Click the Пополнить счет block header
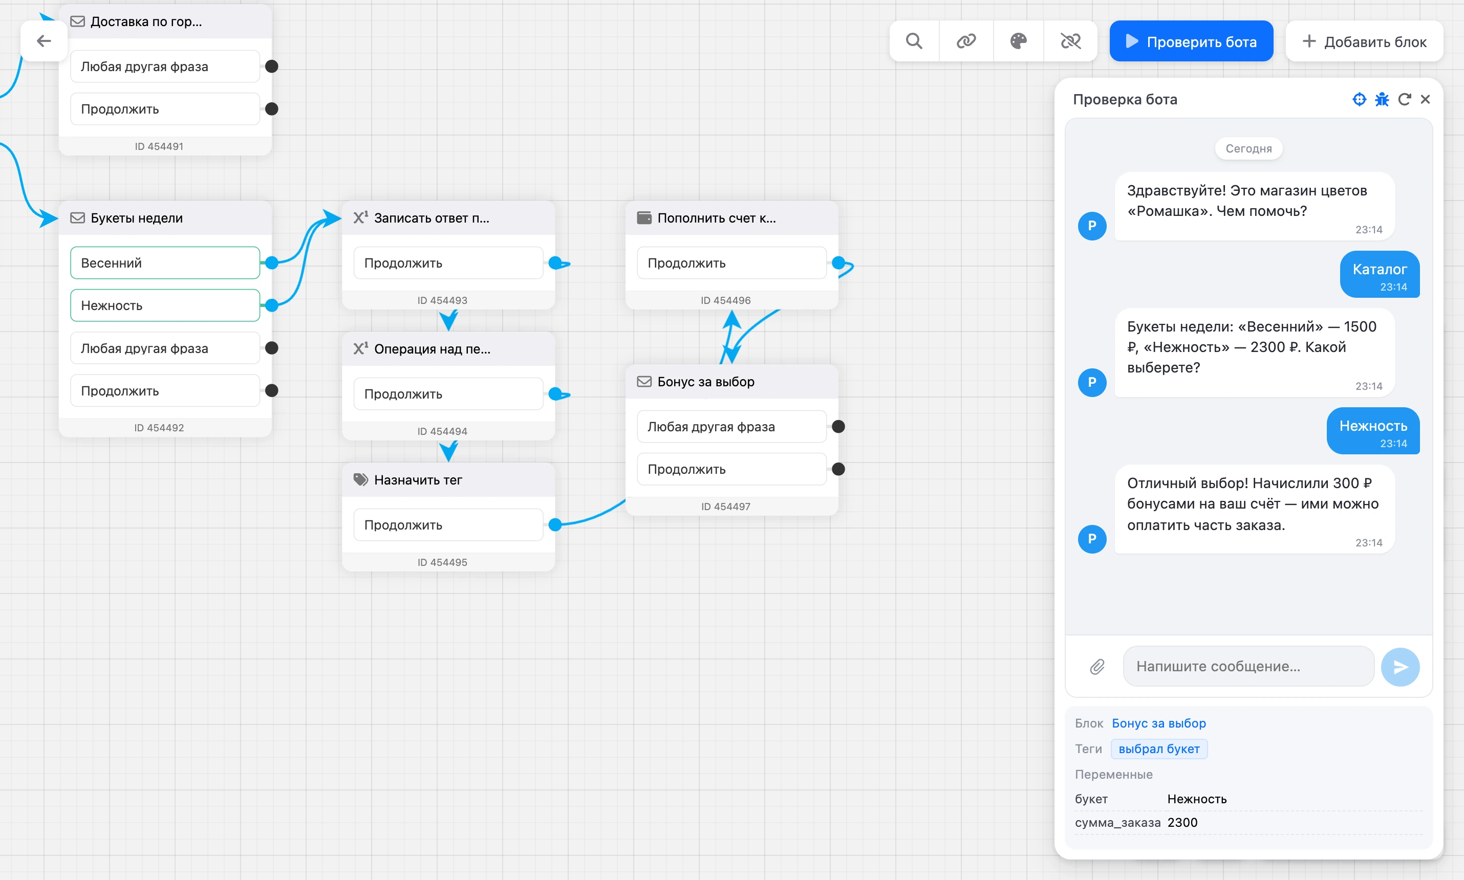Viewport: 1464px width, 880px height. coord(731,217)
